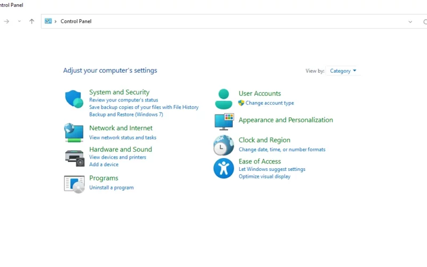Screen dimensions: 427x267
Task: Click the Programs disc icon
Action: (74, 184)
